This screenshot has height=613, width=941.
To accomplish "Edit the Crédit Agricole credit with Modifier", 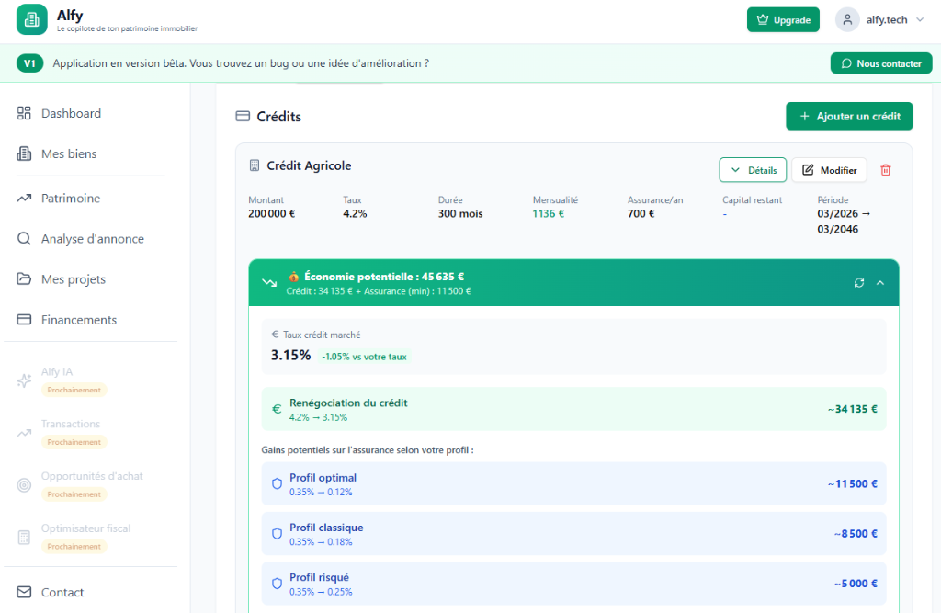I will (x=830, y=171).
